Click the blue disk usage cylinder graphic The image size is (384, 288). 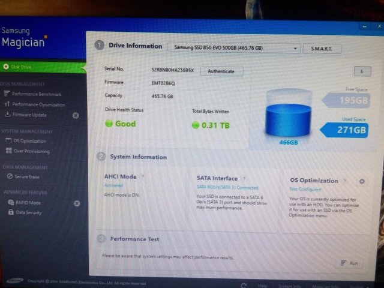point(289,115)
